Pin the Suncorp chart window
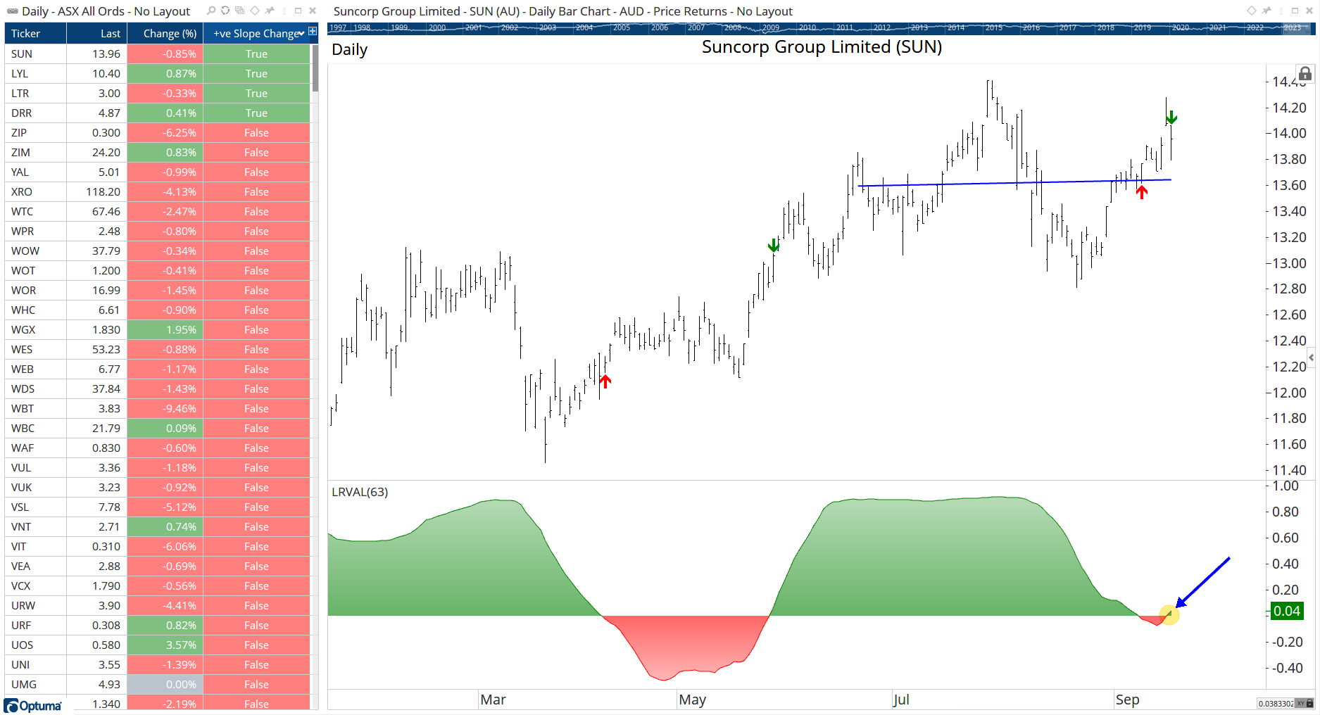The image size is (1320, 715). (1266, 11)
